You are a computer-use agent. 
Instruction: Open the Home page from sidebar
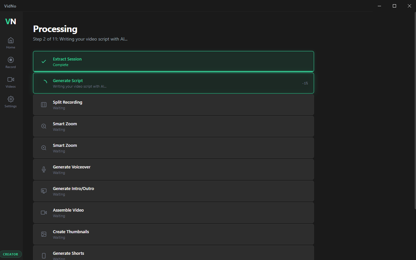10,43
